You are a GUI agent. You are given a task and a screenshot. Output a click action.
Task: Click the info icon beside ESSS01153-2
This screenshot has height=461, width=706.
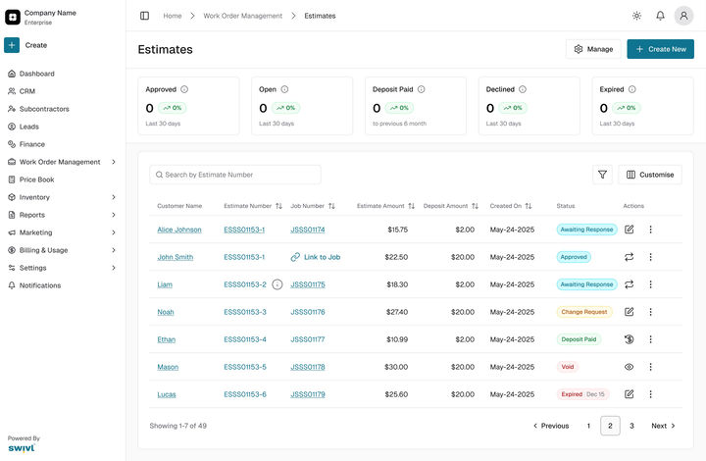[277, 284]
